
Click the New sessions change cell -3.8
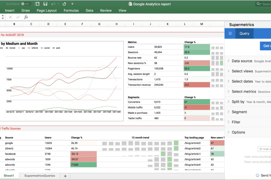(x=197, y=63)
